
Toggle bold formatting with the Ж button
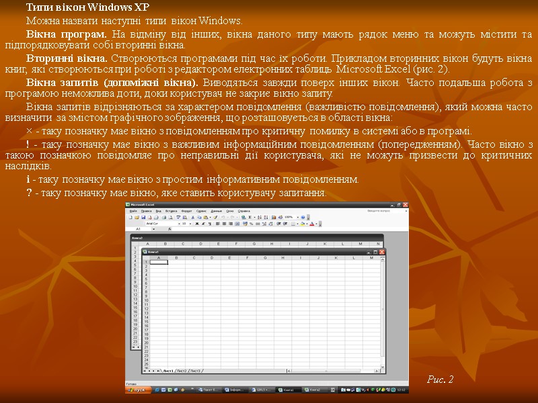[197, 223]
